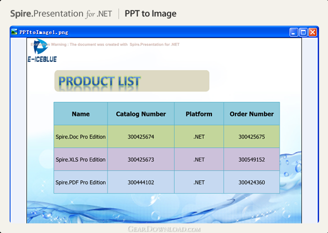Close the PPTtoImage1.png window

pyautogui.click(x=312, y=32)
